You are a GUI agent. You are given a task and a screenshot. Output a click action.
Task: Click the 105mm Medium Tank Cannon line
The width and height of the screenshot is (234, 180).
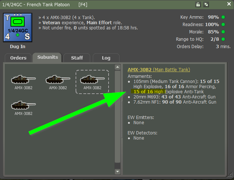click(x=176, y=82)
